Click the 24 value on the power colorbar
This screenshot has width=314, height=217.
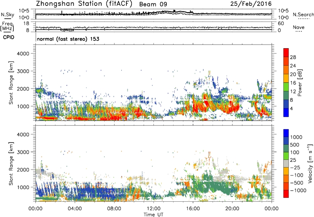(293, 66)
